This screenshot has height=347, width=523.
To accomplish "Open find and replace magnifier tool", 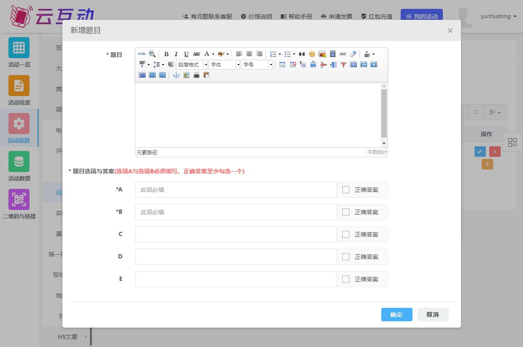I will point(152,54).
